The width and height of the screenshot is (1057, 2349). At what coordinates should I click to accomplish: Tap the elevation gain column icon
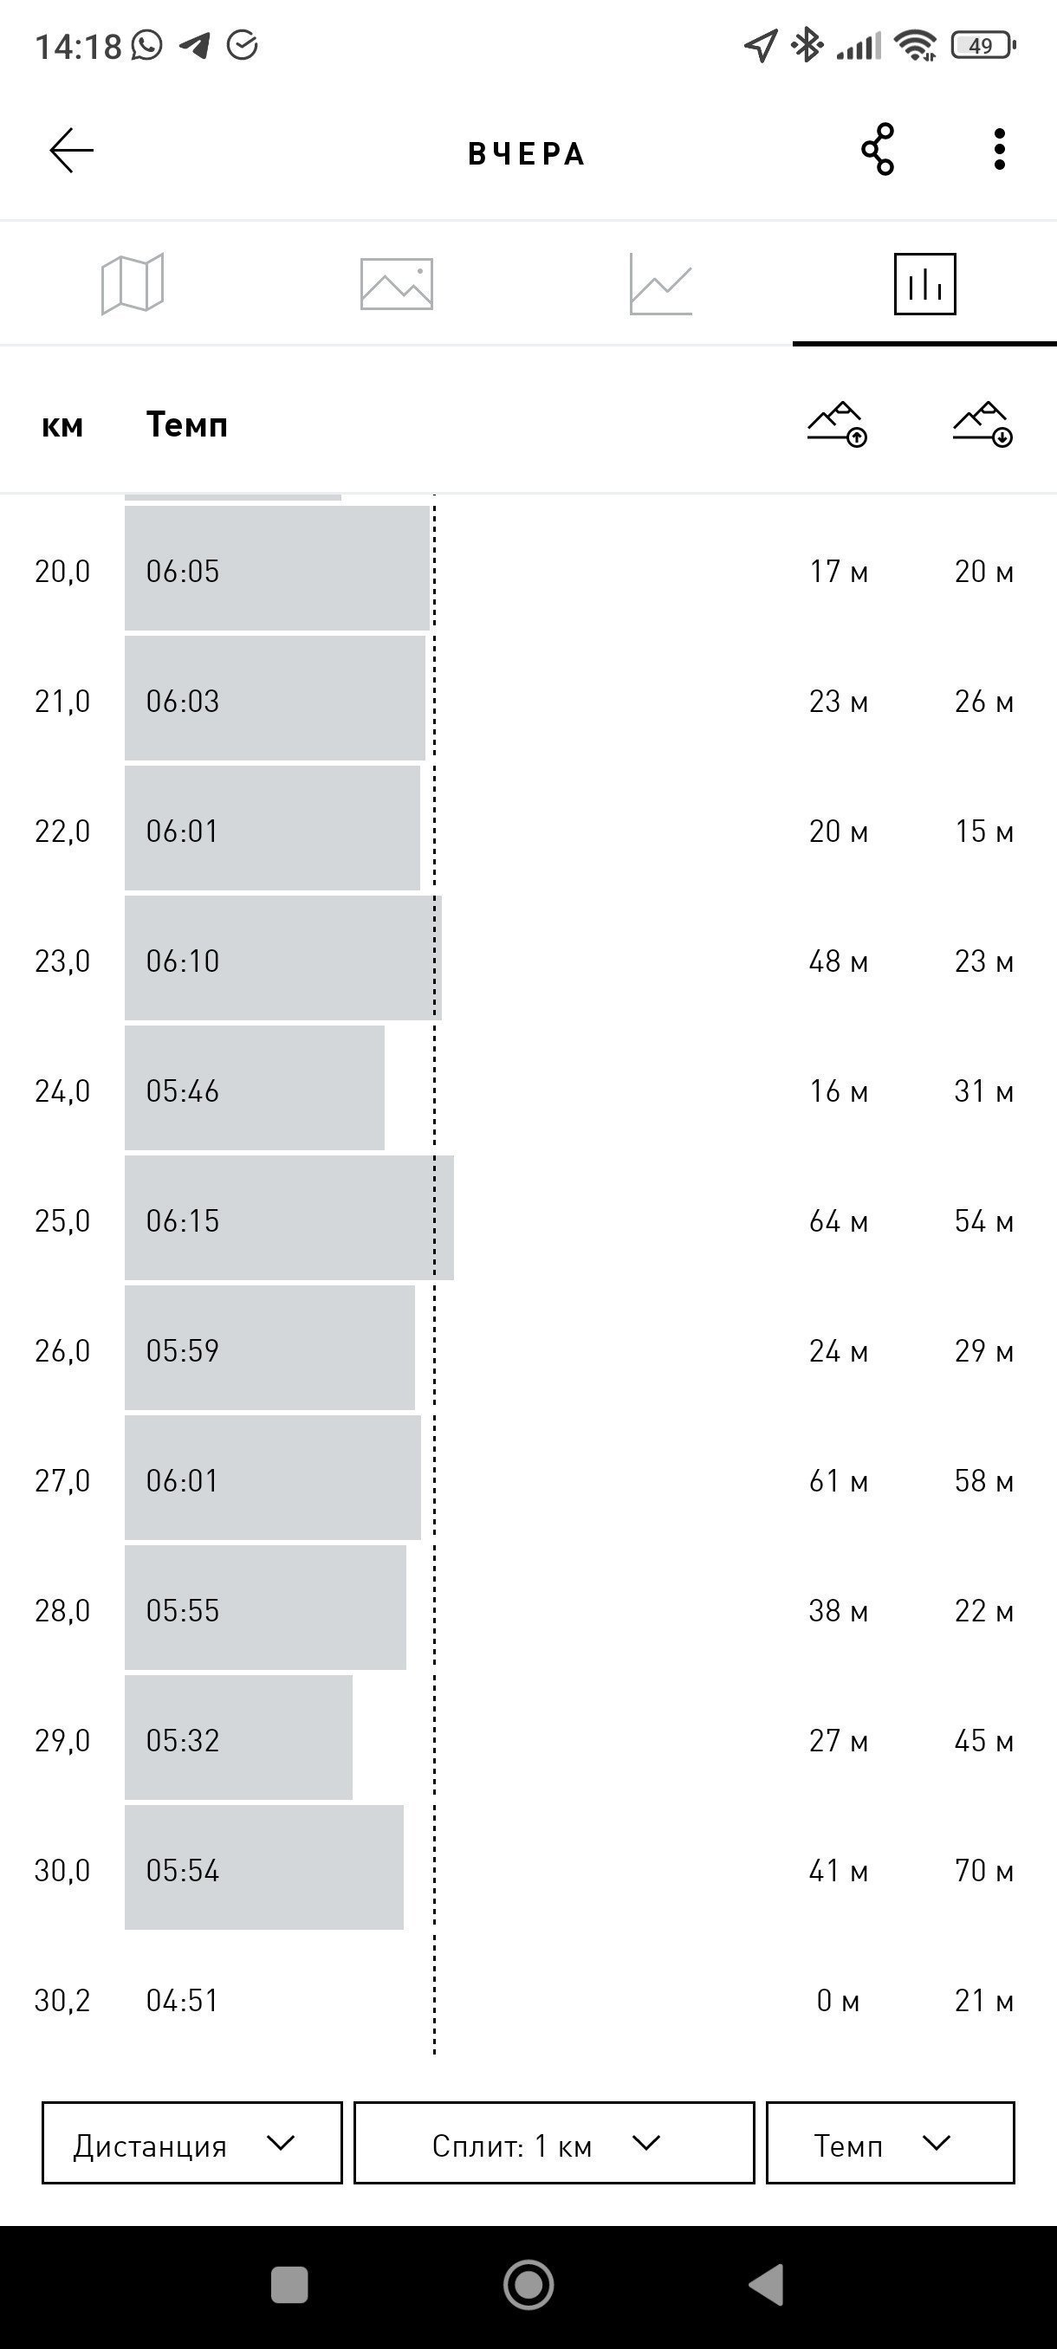[x=837, y=424]
